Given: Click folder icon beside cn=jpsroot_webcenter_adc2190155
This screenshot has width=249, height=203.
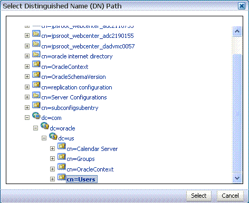Looking at the screenshot, I should click(x=36, y=34).
